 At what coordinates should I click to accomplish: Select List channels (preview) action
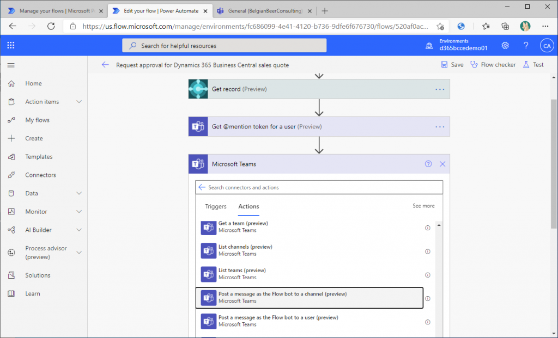tap(310, 250)
